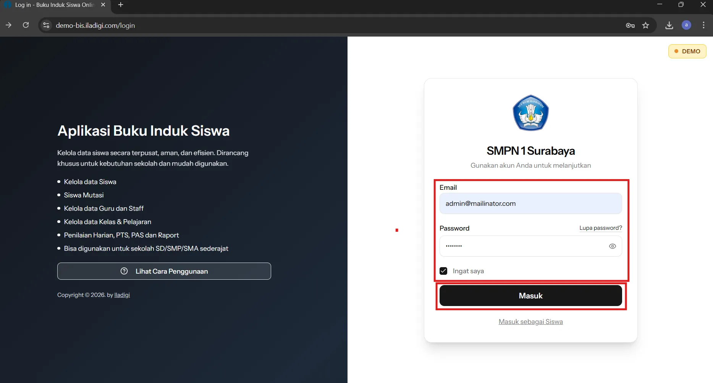Open the browser profile avatar
The width and height of the screenshot is (713, 383).
(686, 25)
